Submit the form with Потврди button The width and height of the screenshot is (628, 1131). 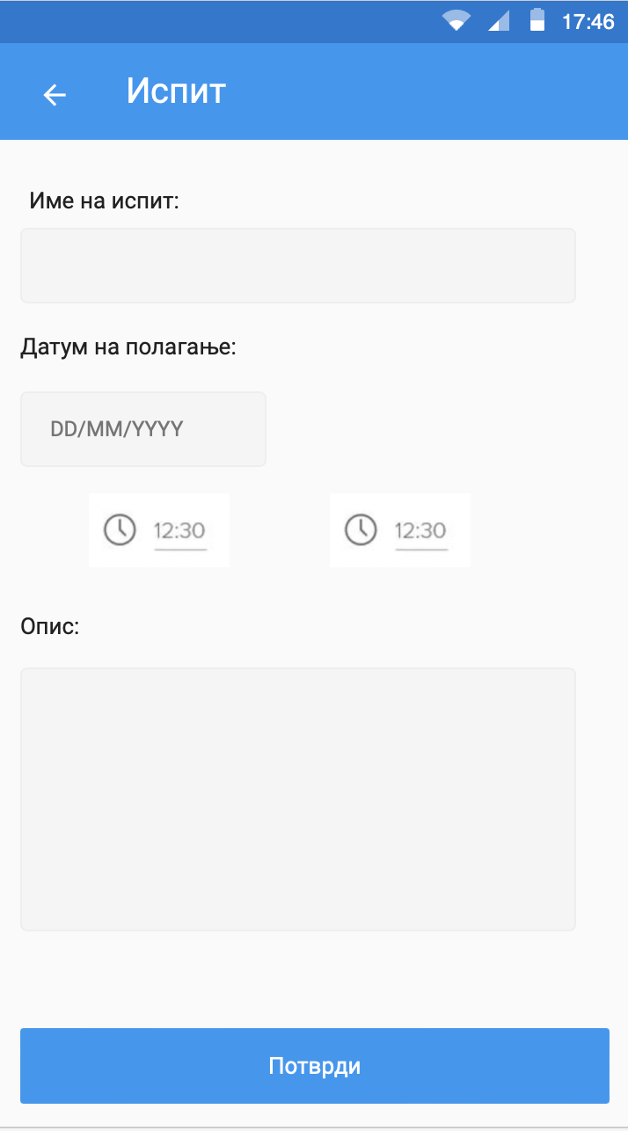click(x=315, y=1066)
